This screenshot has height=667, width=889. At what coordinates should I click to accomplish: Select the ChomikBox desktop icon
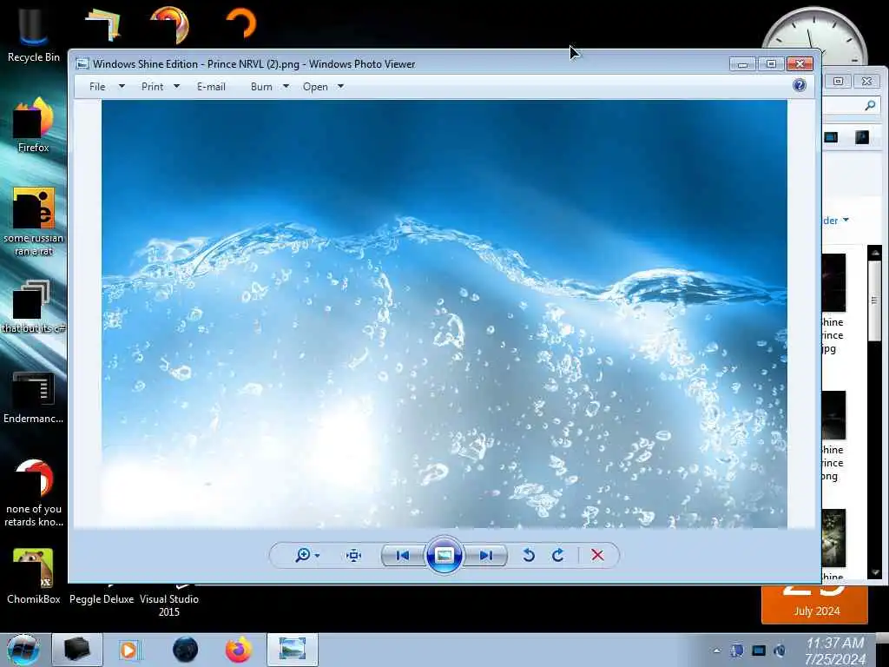[x=34, y=577]
